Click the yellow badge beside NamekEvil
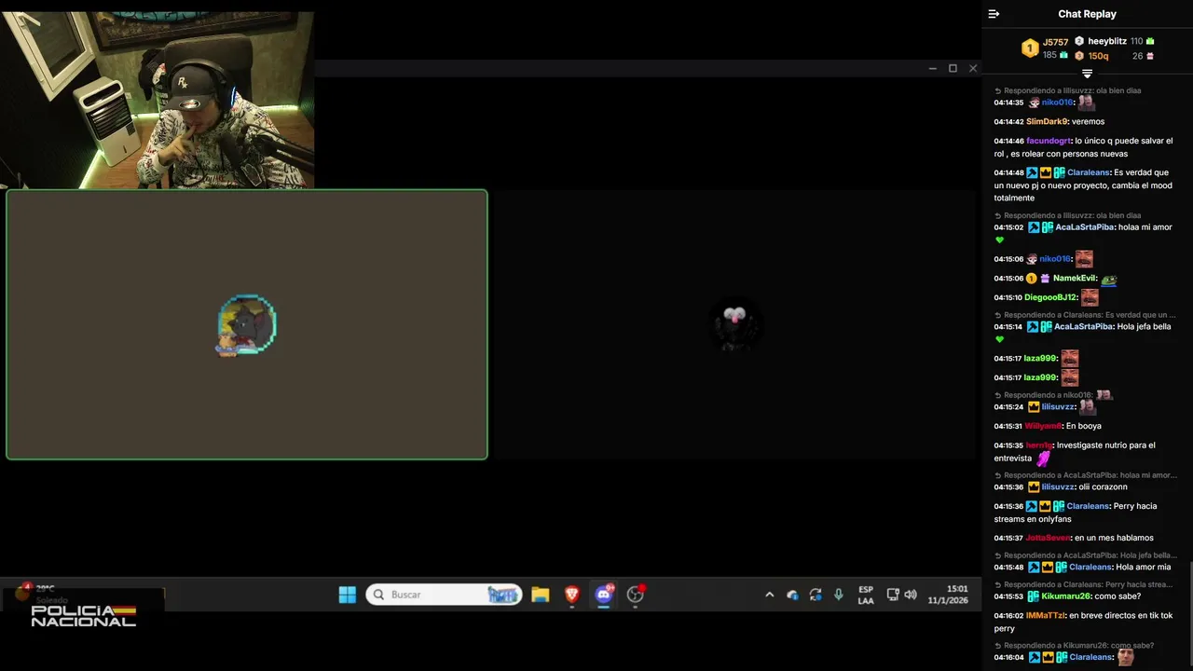 [1031, 279]
